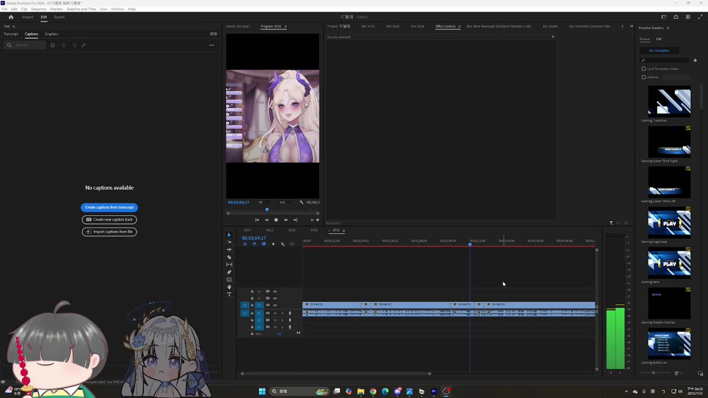Switch to the Transcript tab
The width and height of the screenshot is (708, 398).
click(11, 34)
